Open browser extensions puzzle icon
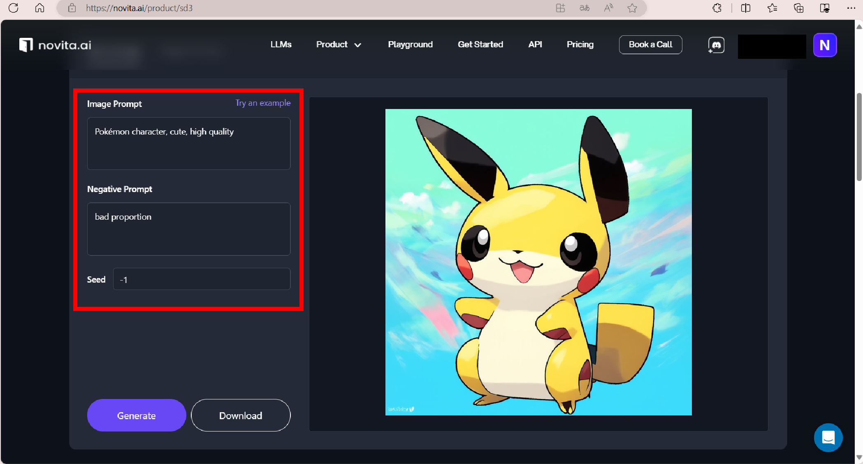863x464 pixels. click(x=717, y=8)
